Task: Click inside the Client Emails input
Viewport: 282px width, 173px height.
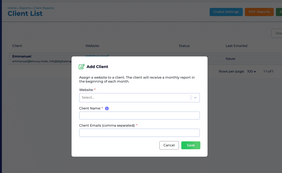Action: pos(139,133)
